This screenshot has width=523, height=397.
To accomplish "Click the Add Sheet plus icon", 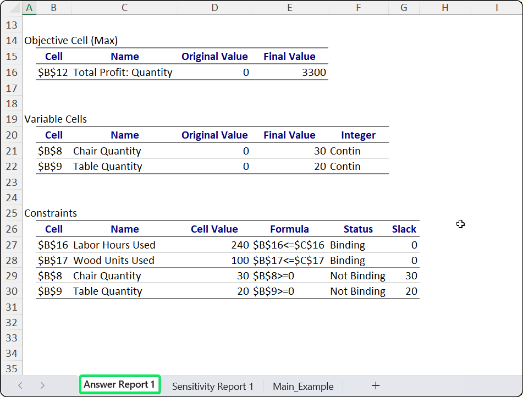I will (376, 384).
